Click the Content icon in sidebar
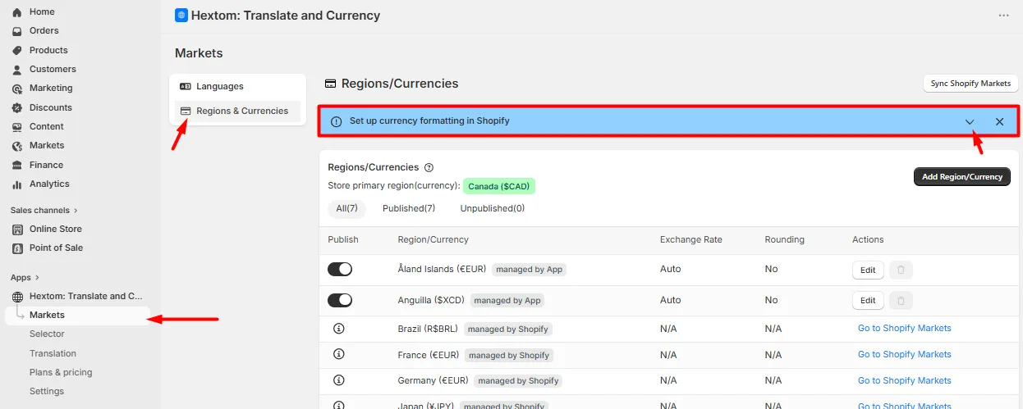The width and height of the screenshot is (1023, 409). (x=17, y=127)
